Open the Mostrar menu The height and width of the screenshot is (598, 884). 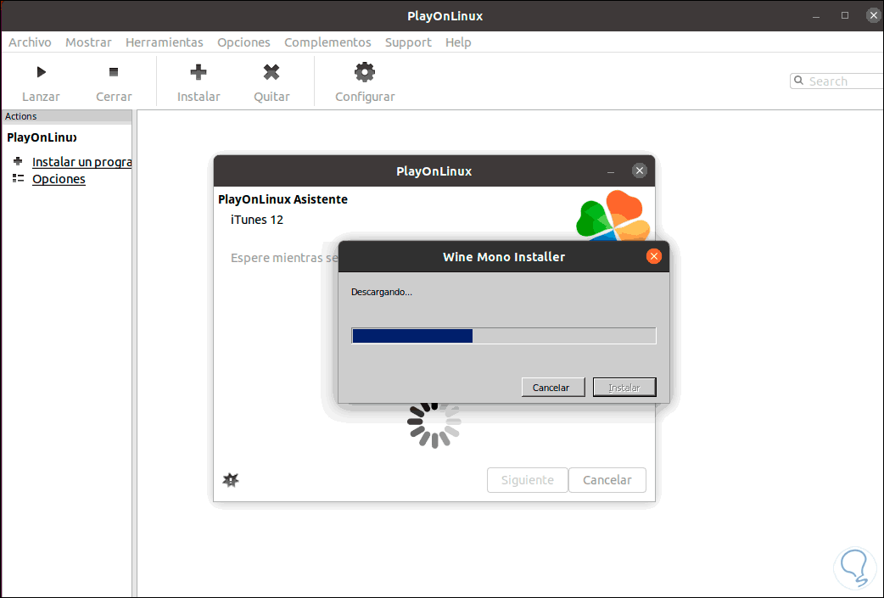88,42
